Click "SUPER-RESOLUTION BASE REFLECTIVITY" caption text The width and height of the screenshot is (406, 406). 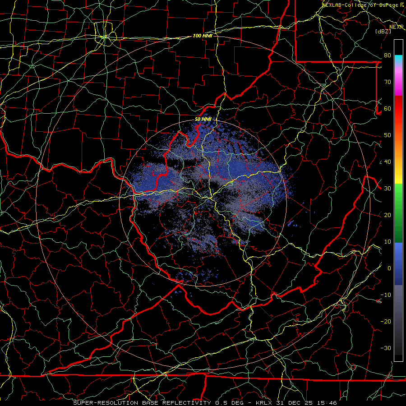click(x=142, y=403)
